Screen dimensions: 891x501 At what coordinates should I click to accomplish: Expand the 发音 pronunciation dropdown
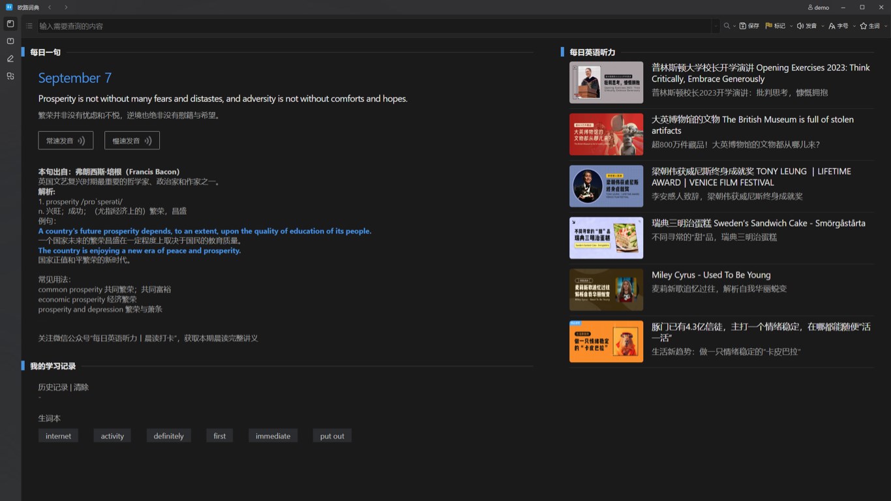click(823, 26)
